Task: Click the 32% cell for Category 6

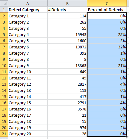Action: coord(107,47)
